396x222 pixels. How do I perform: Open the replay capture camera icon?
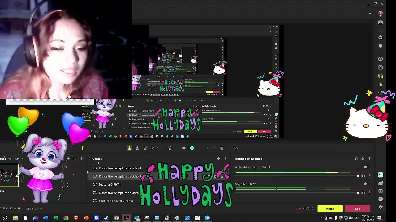click(x=381, y=67)
